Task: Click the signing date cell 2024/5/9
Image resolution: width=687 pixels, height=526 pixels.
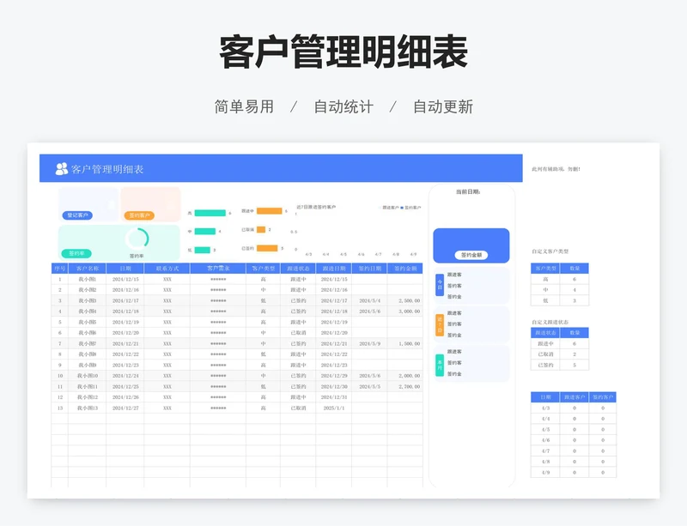Action: pos(369,343)
